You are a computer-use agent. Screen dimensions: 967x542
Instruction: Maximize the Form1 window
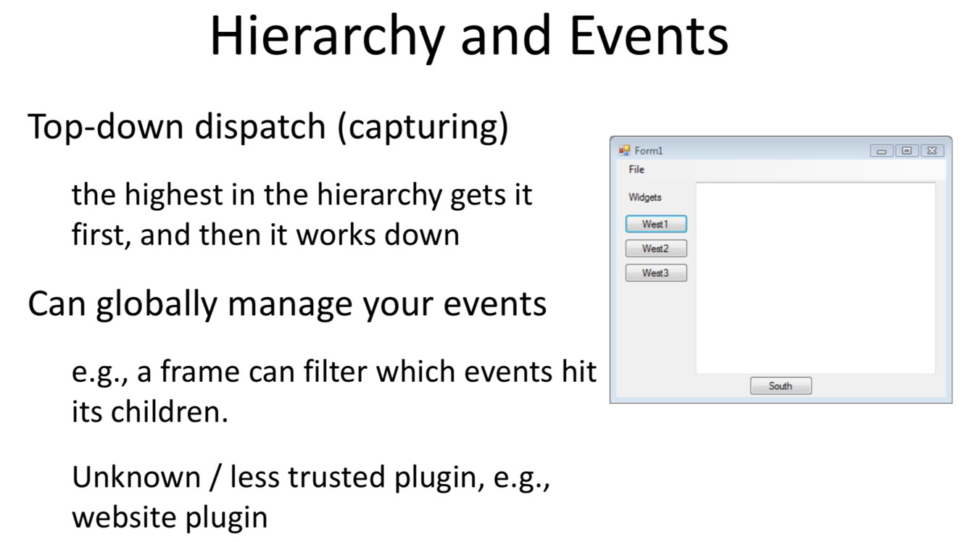click(906, 151)
